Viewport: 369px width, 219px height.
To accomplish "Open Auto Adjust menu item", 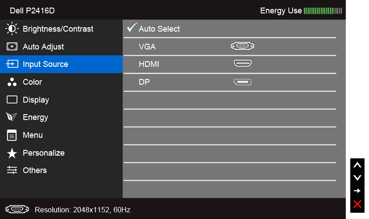I will pyautogui.click(x=61, y=46).
